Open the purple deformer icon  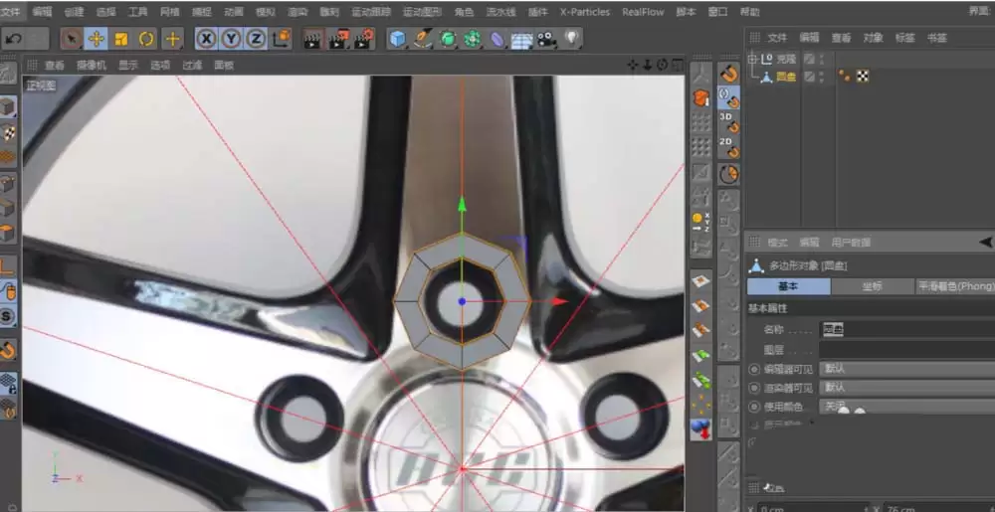point(497,40)
